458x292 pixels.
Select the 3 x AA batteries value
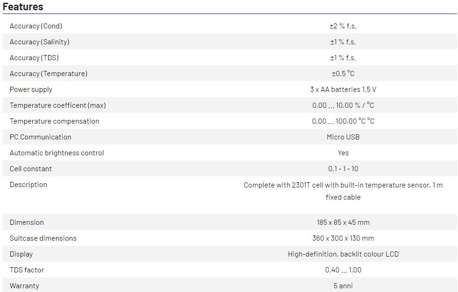pos(343,90)
